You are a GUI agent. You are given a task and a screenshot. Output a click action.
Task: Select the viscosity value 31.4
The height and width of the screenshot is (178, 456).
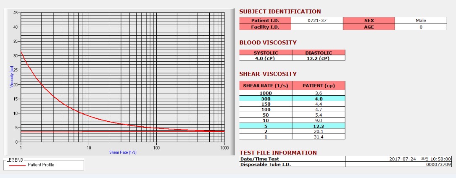click(319, 137)
